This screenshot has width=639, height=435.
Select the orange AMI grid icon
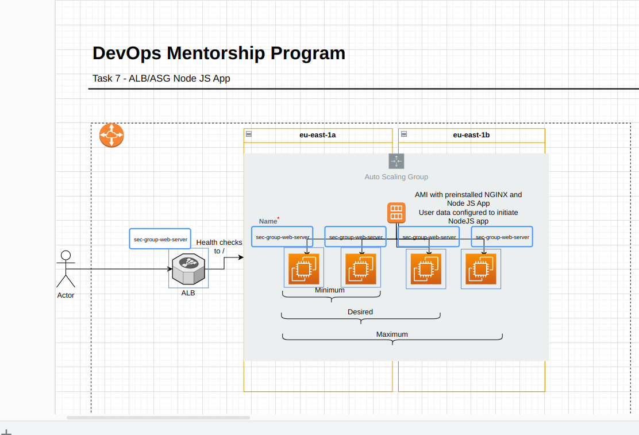pyautogui.click(x=396, y=213)
